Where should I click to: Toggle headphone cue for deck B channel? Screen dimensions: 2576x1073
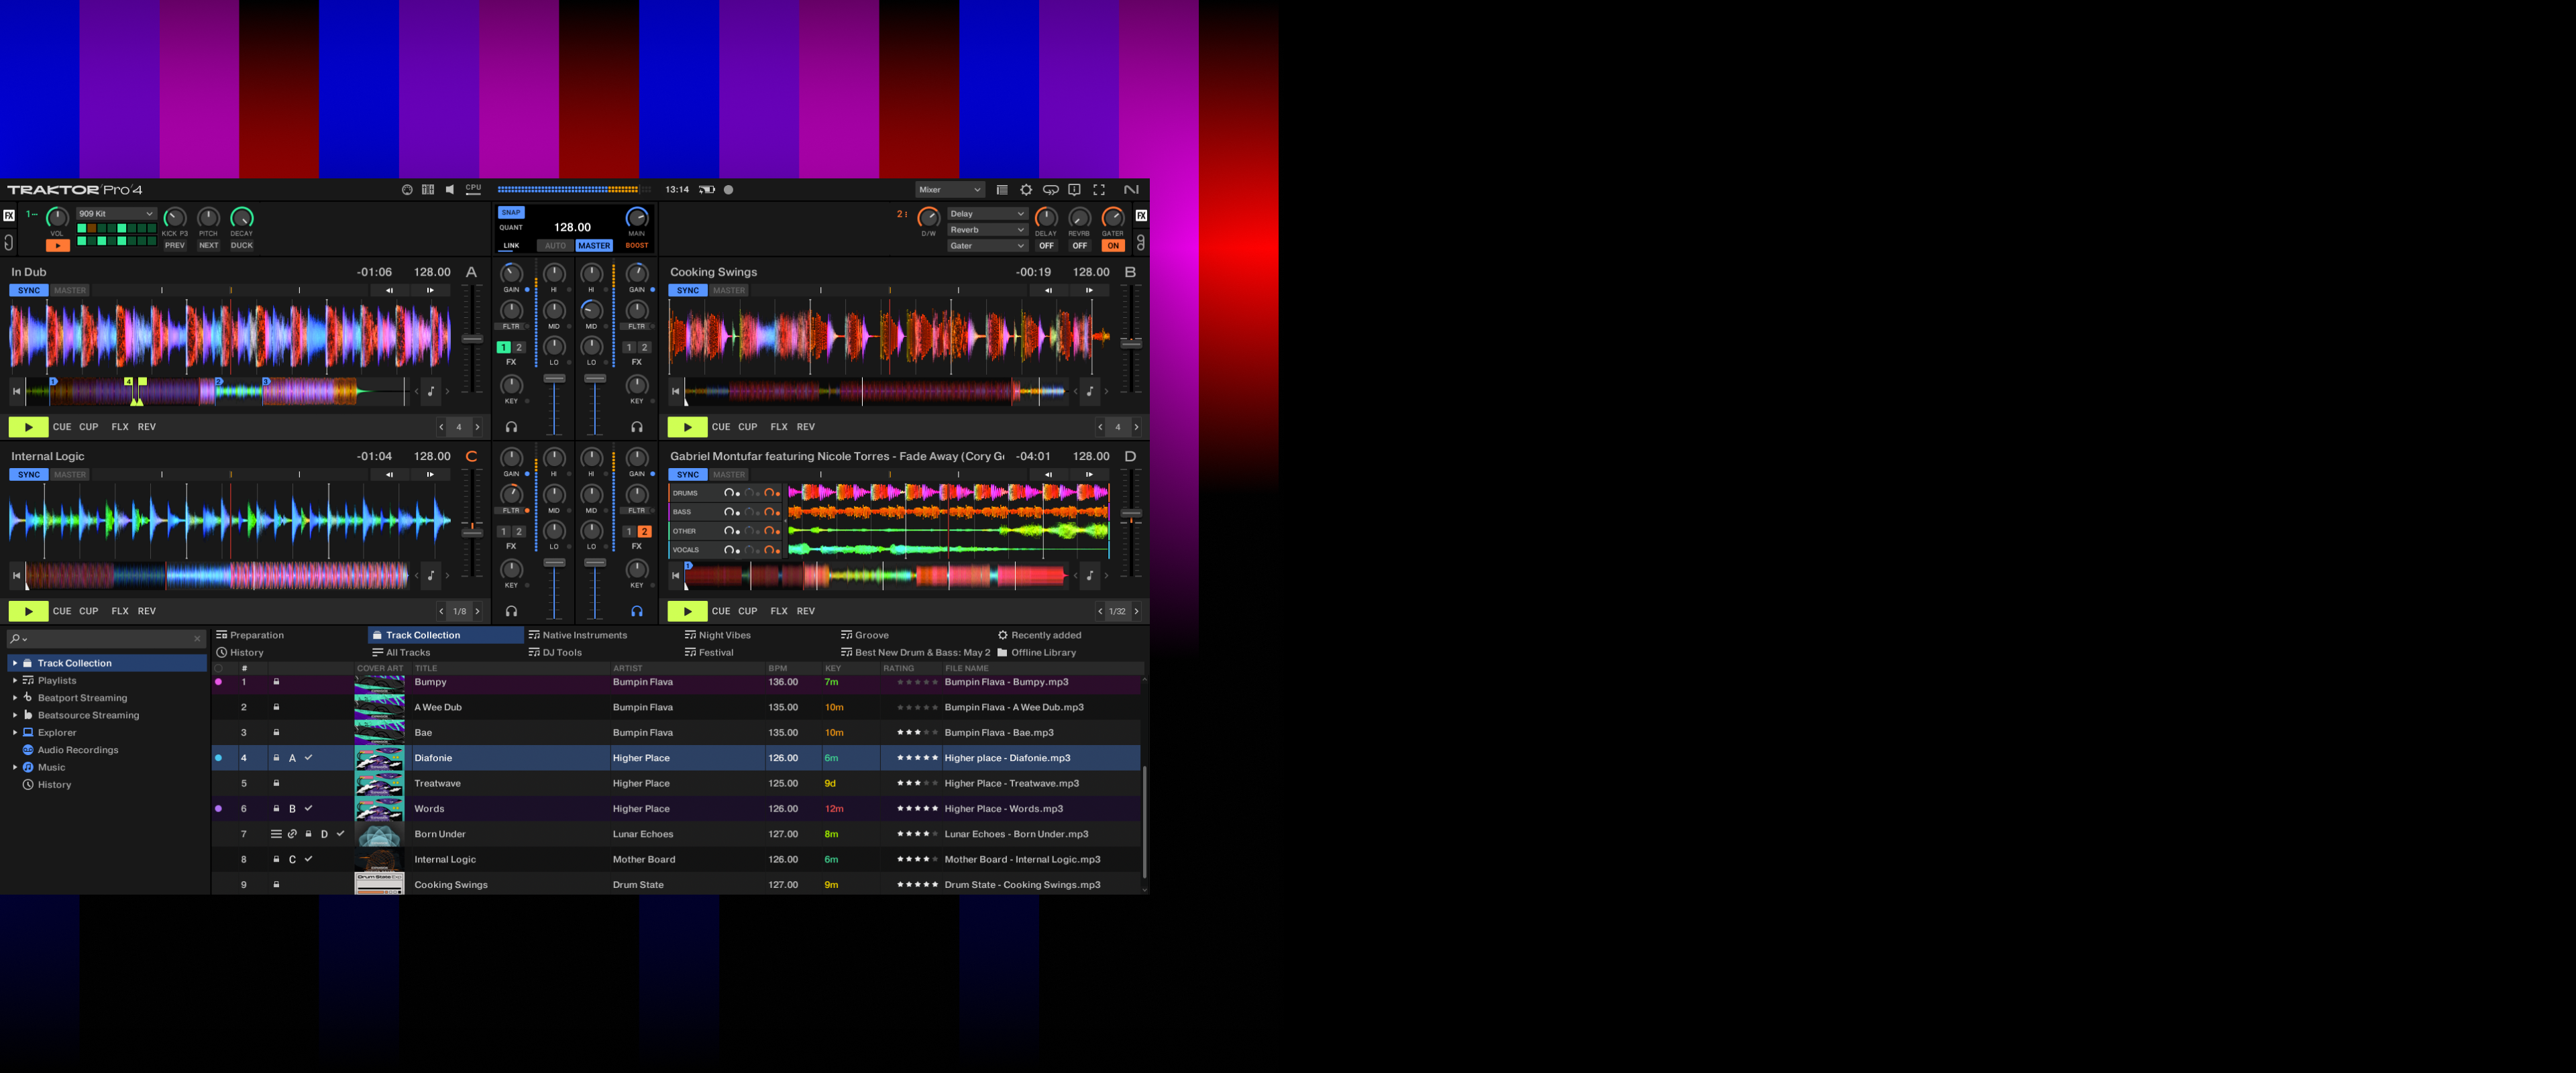[x=637, y=427]
